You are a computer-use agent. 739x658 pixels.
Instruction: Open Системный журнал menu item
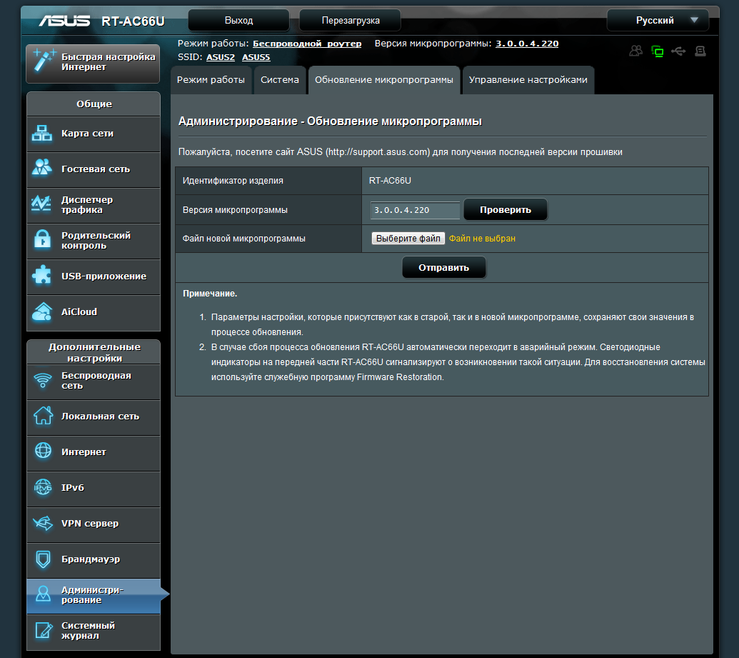[94, 631]
